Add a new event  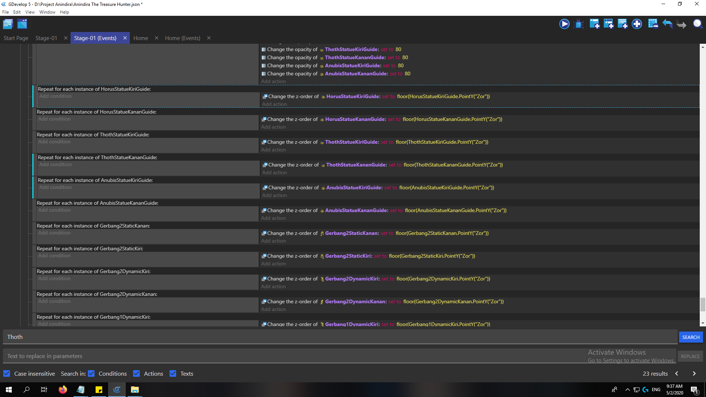pos(594,24)
